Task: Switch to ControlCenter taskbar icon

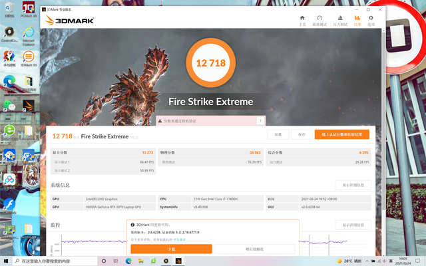Action: 166,261
